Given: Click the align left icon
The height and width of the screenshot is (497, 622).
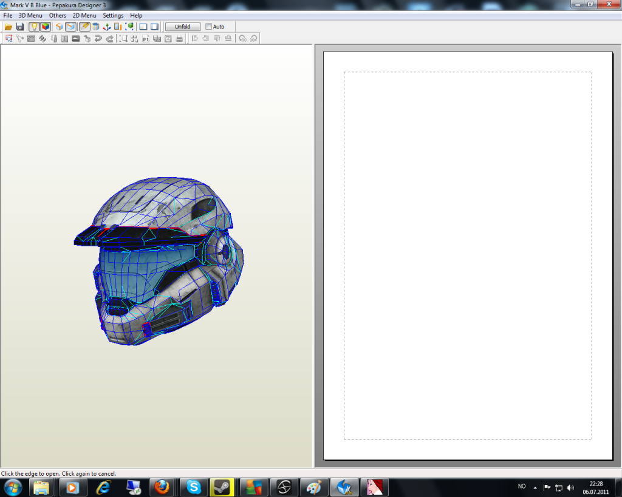Looking at the screenshot, I should [x=195, y=38].
